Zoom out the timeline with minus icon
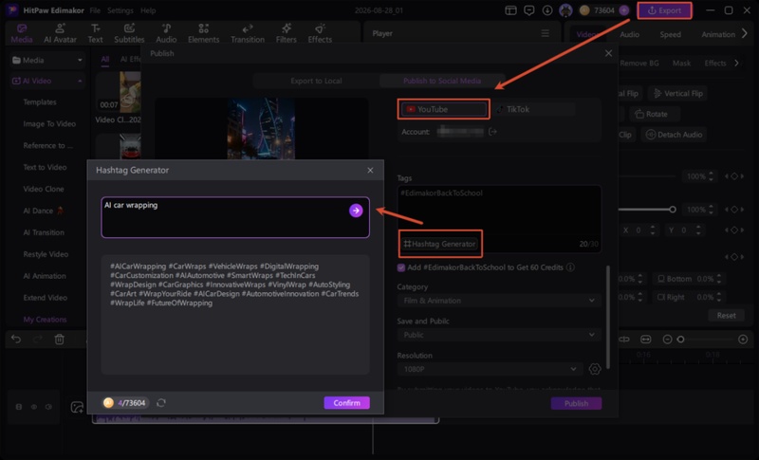759x460 pixels. (667, 340)
